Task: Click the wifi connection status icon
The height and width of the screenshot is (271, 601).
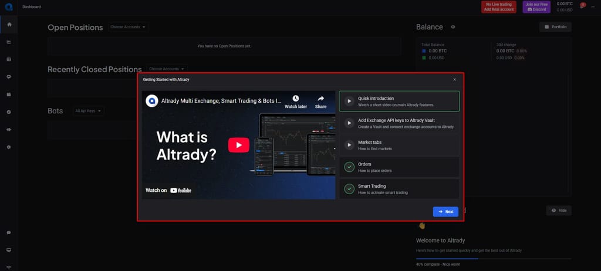Action: pyautogui.click(x=9, y=267)
